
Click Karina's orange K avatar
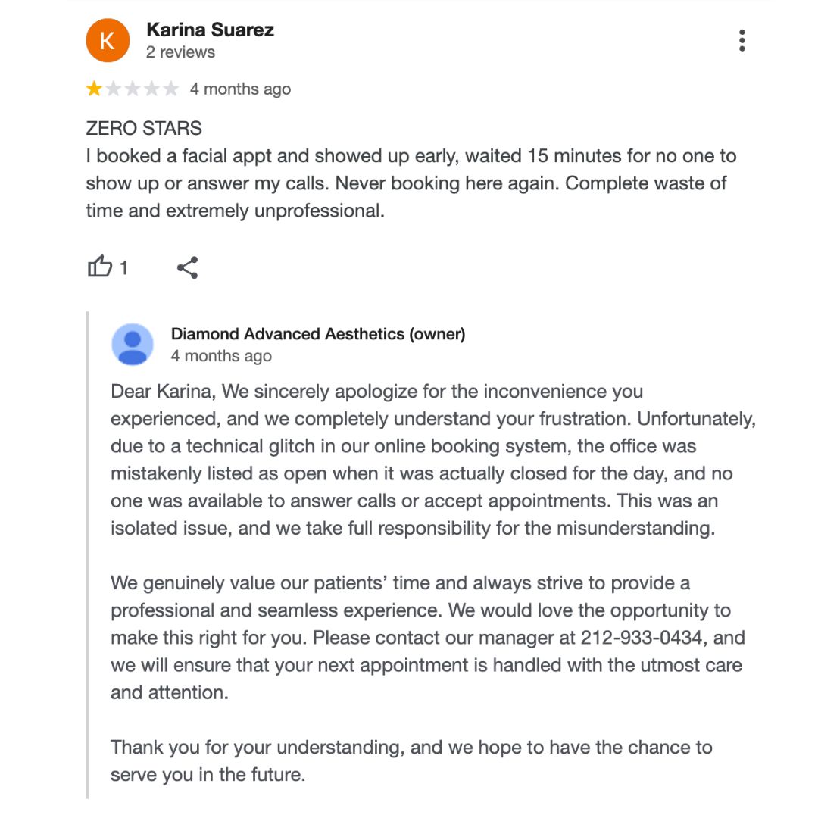[x=108, y=41]
